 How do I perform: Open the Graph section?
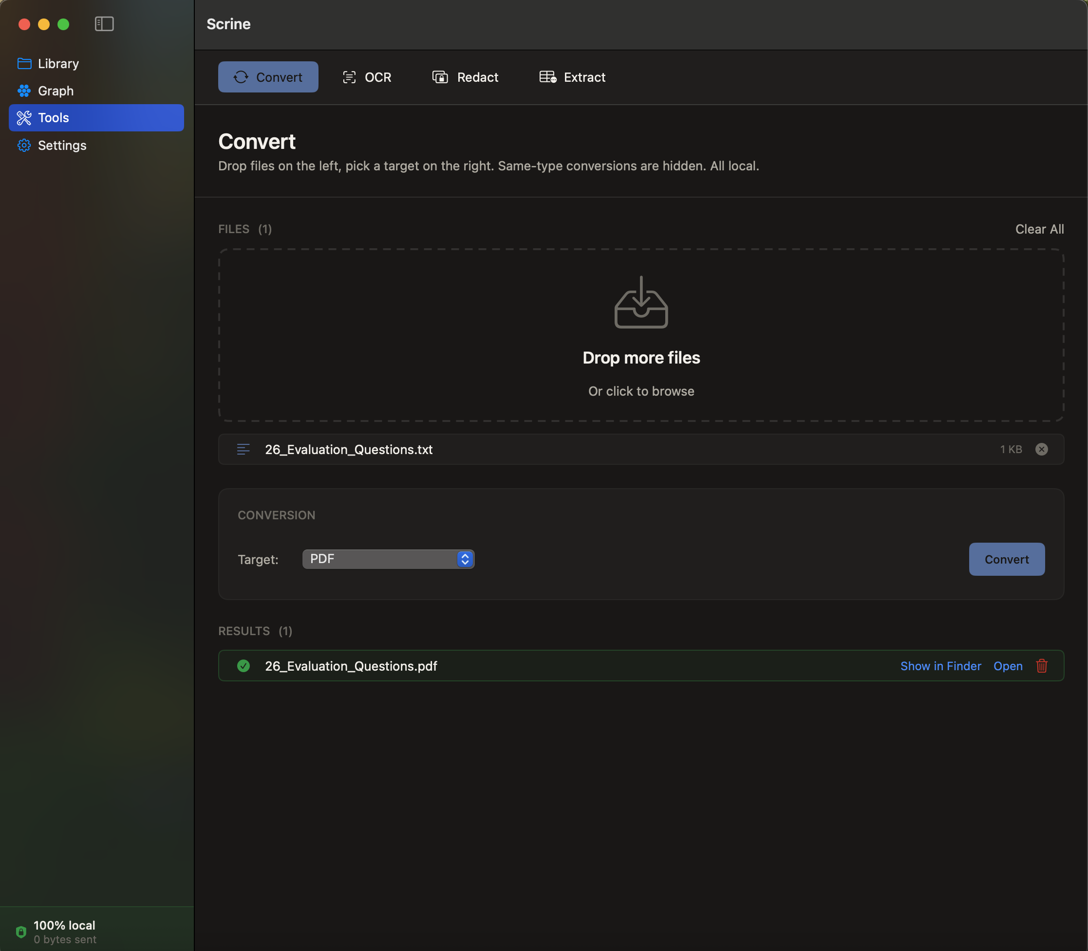[96, 91]
